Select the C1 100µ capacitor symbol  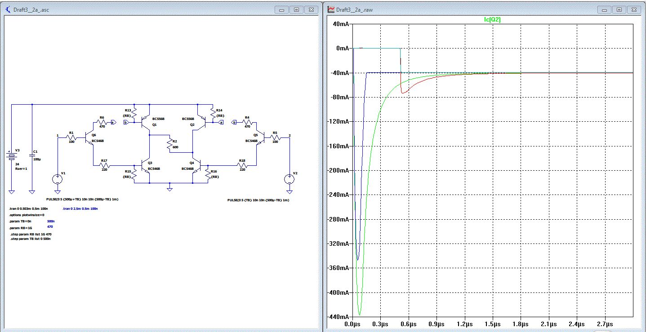pyautogui.click(x=32, y=156)
